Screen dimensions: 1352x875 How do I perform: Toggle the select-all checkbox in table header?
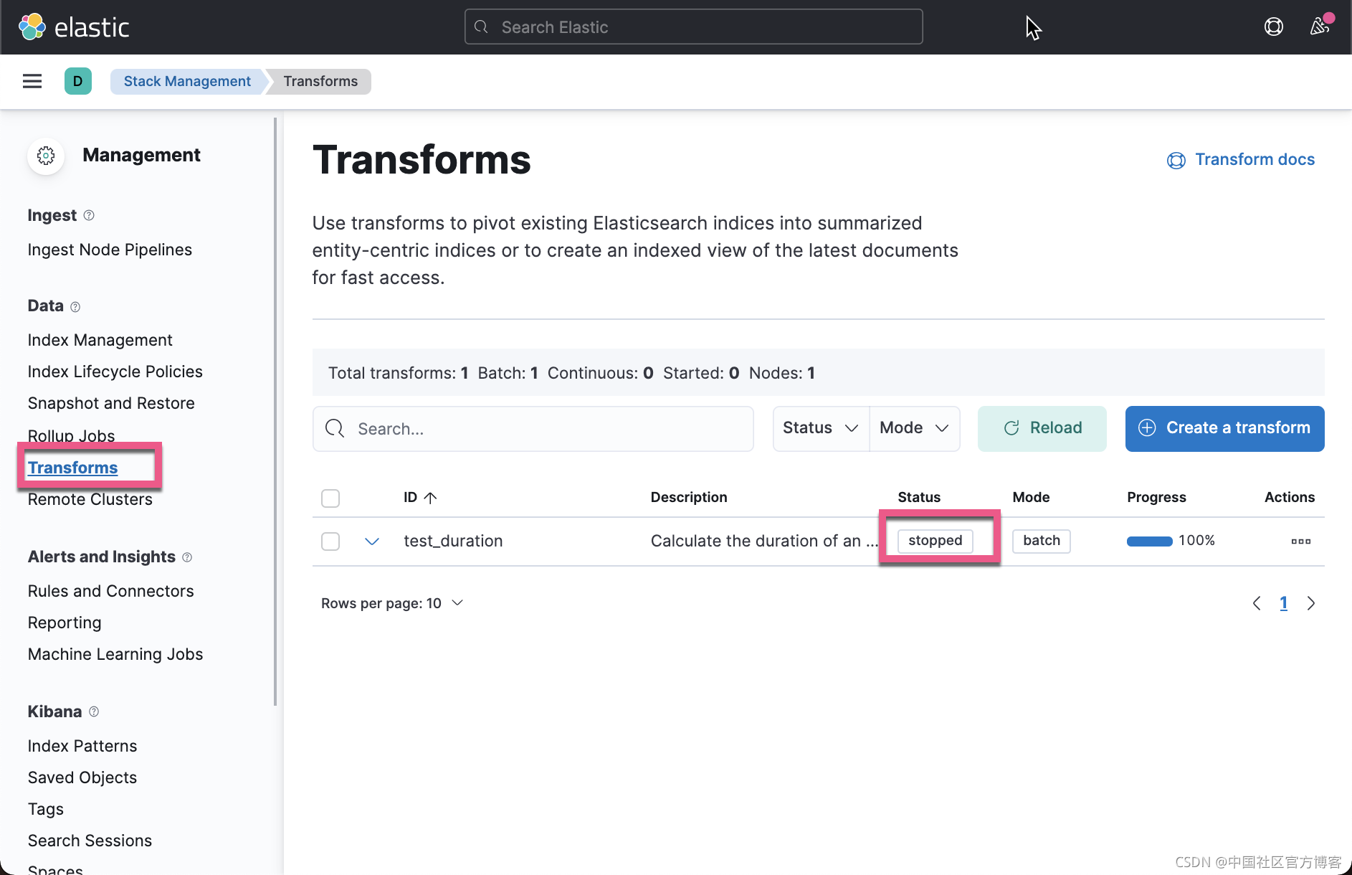[x=330, y=498]
